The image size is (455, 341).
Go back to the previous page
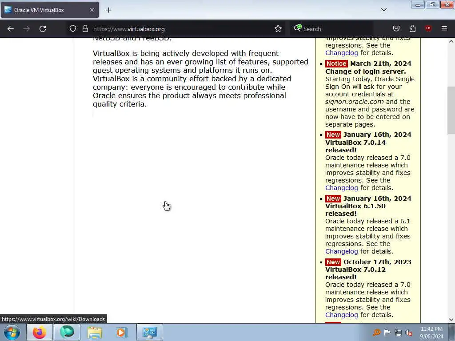click(x=11, y=29)
